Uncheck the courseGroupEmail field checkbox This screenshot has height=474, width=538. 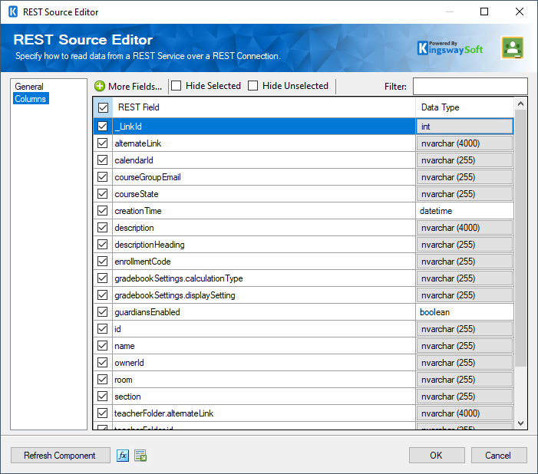coord(103,176)
